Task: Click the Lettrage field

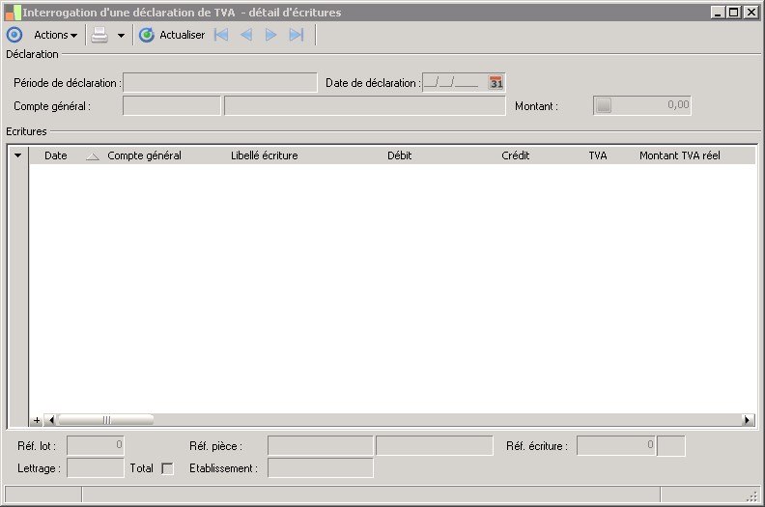Action: point(95,468)
